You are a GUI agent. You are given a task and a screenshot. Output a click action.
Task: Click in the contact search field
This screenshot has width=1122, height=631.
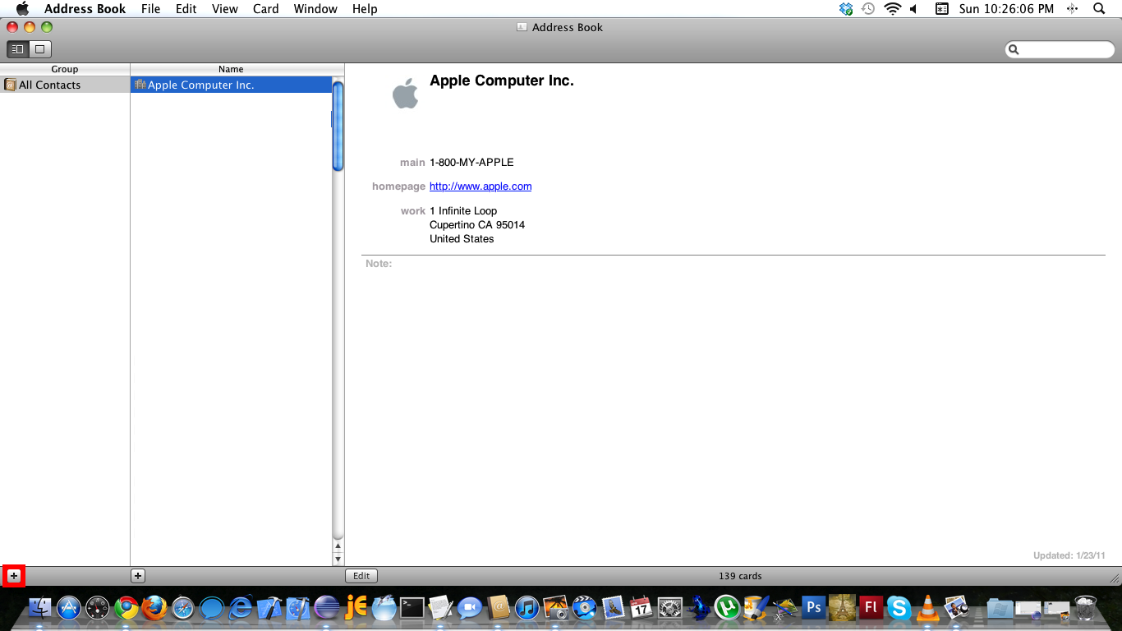click(1065, 50)
